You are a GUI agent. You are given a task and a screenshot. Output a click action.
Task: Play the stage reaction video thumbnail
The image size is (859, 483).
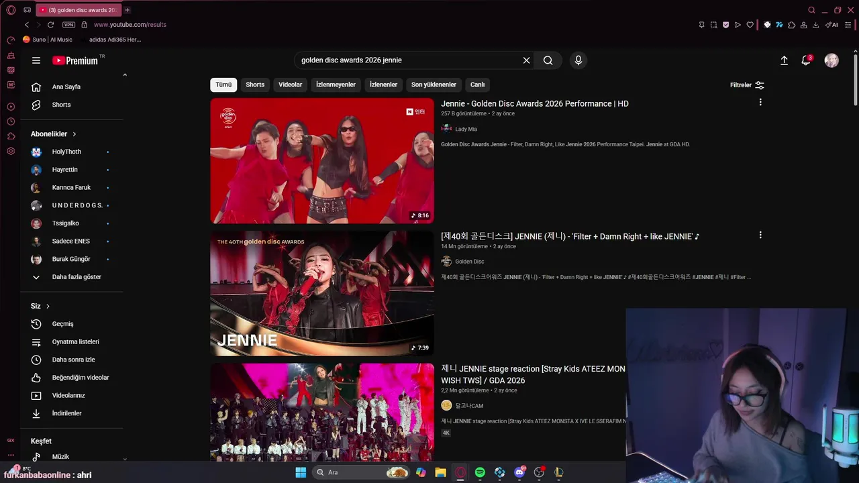click(322, 412)
